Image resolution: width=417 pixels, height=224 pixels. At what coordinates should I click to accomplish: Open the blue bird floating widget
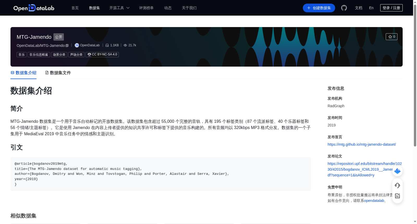[397, 171]
